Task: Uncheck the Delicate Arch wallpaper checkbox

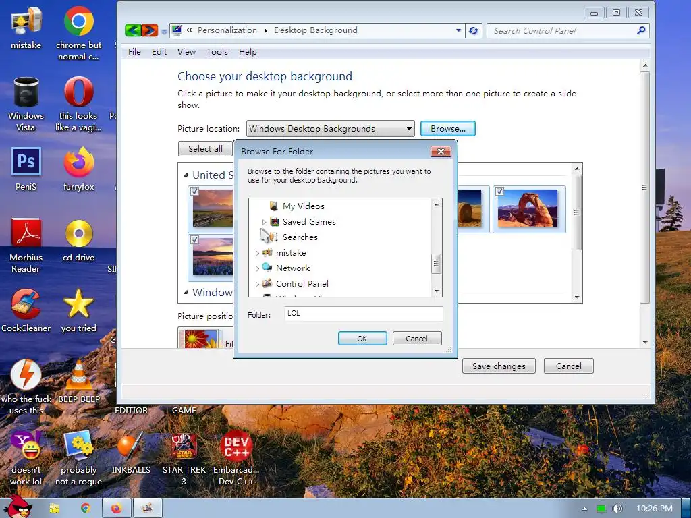Action: click(499, 191)
